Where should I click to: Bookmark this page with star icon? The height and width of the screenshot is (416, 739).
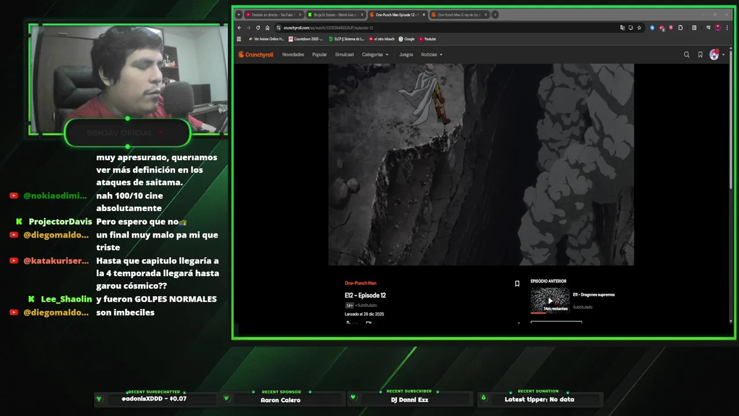[x=639, y=28]
